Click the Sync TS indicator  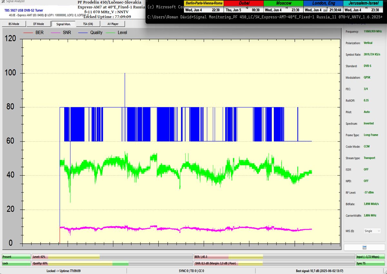pos(370,263)
